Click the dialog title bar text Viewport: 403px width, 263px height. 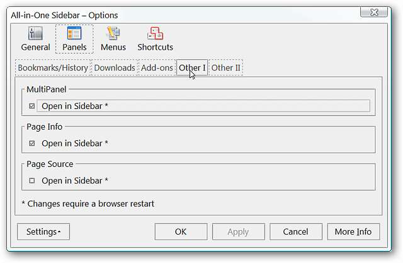64,14
